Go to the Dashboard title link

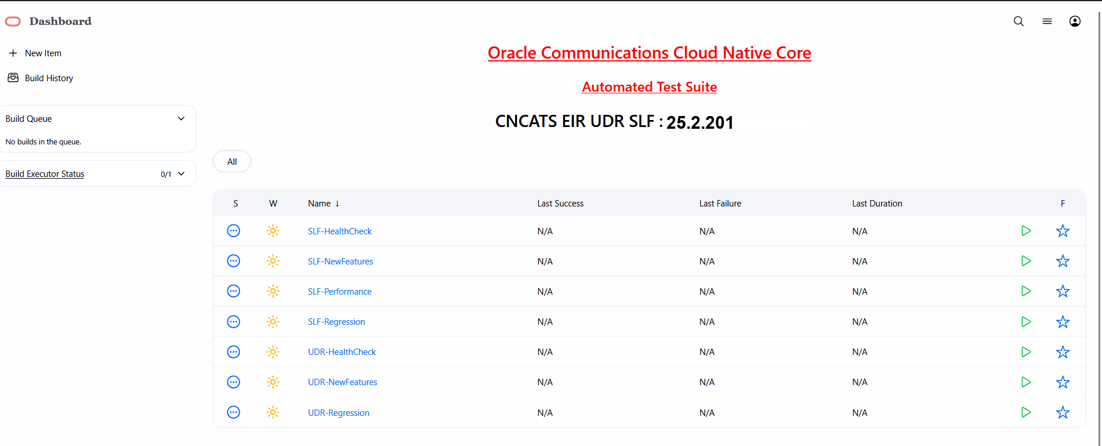pos(60,21)
